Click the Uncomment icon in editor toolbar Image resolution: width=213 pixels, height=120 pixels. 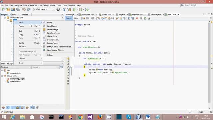pos(149,18)
